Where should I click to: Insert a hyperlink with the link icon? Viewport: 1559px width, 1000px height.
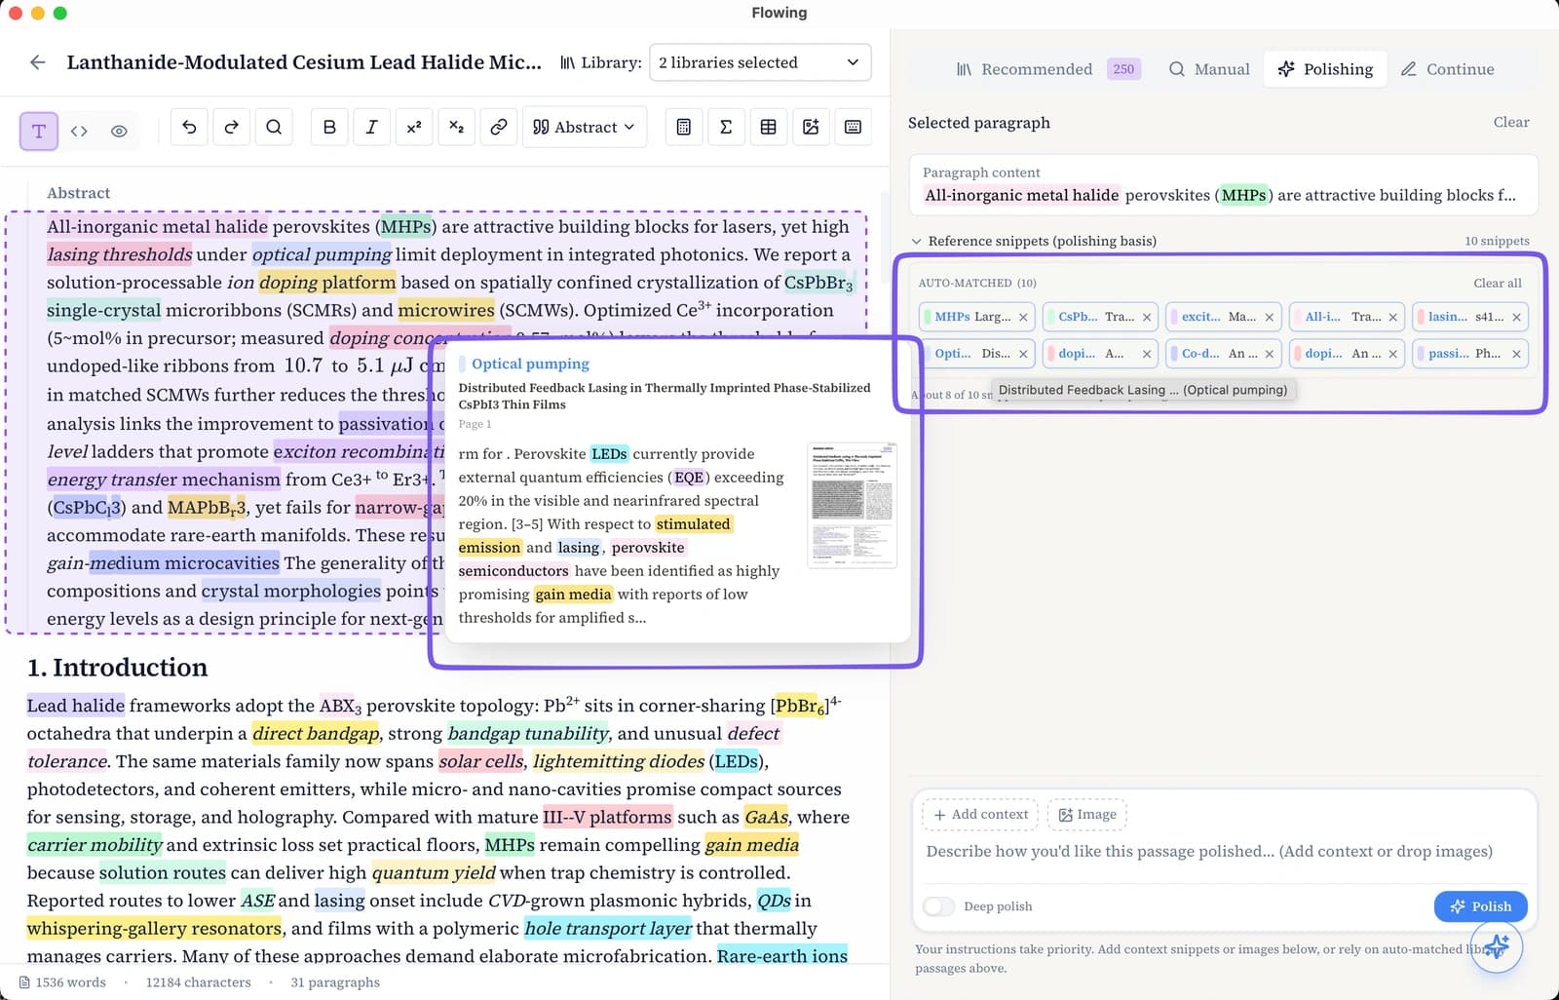coord(499,127)
